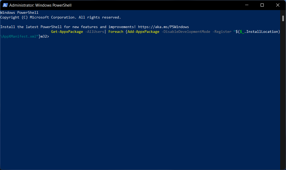Open the https://aka.ms/PSWindows link

tap(164, 27)
